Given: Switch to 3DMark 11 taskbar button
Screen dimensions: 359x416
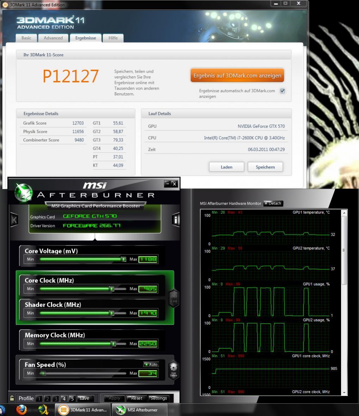Looking at the screenshot, I should coord(83,410).
